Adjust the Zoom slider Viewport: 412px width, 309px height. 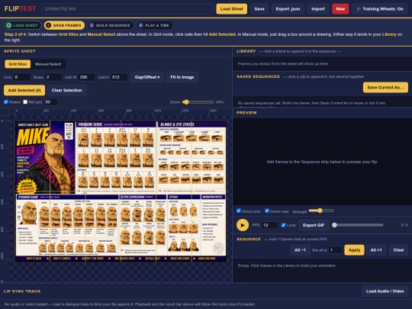tap(198, 102)
